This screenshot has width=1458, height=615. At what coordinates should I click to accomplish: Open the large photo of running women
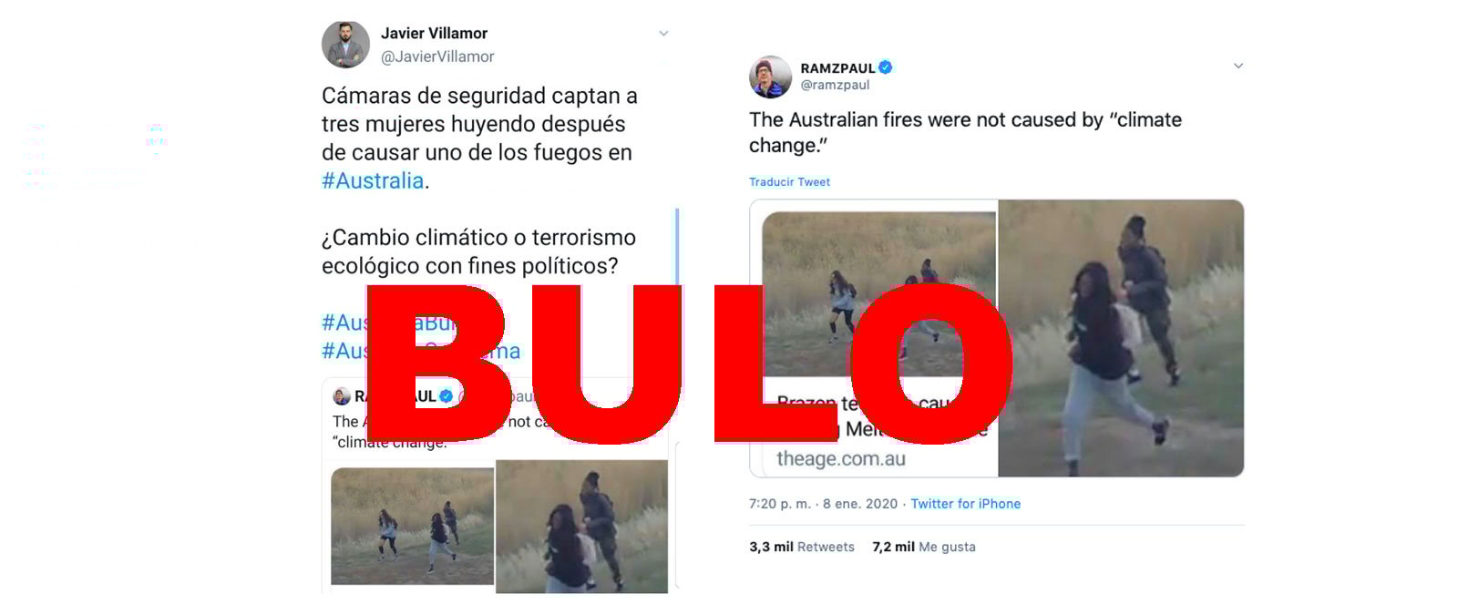pyautogui.click(x=1121, y=338)
